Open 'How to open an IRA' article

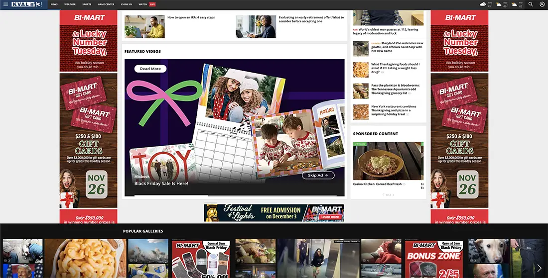tap(191, 17)
